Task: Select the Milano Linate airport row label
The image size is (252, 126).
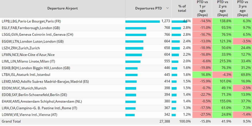Action: coord(28,61)
